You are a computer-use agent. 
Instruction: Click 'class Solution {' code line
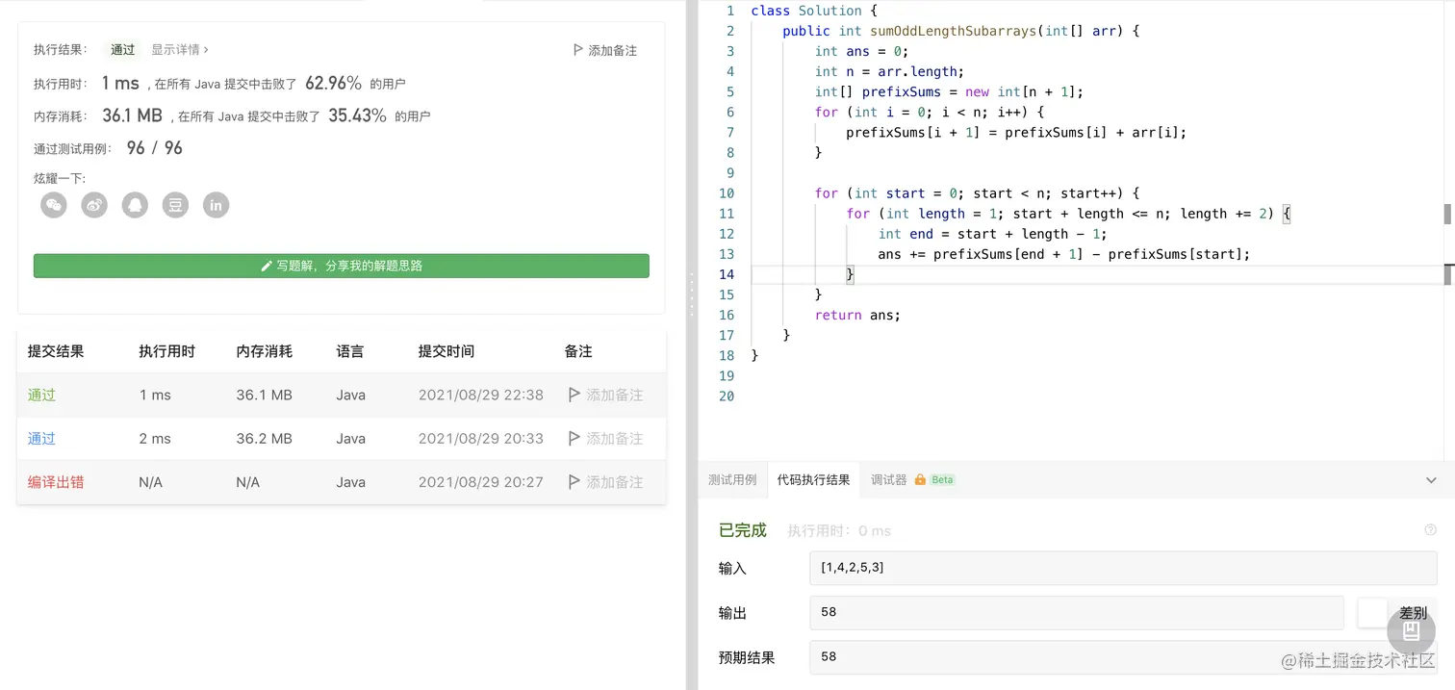(x=814, y=11)
